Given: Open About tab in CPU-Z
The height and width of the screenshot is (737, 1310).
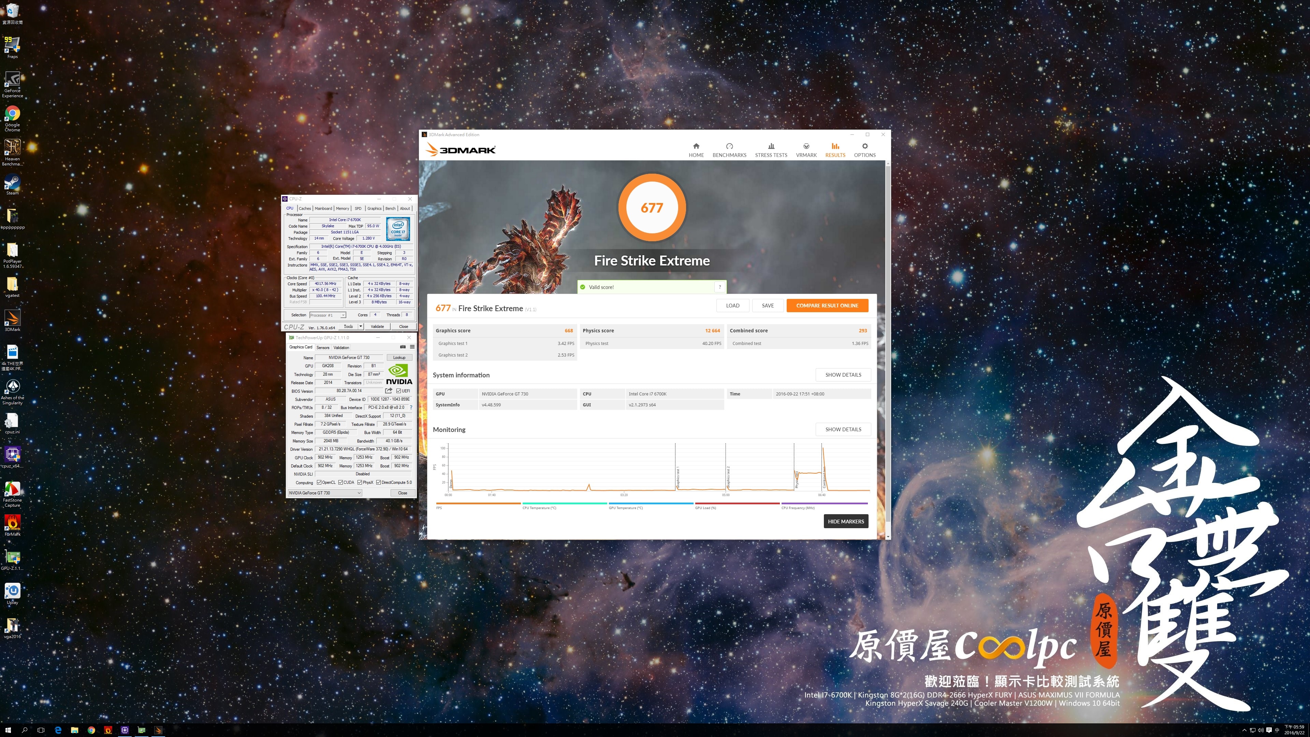Looking at the screenshot, I should click(405, 208).
